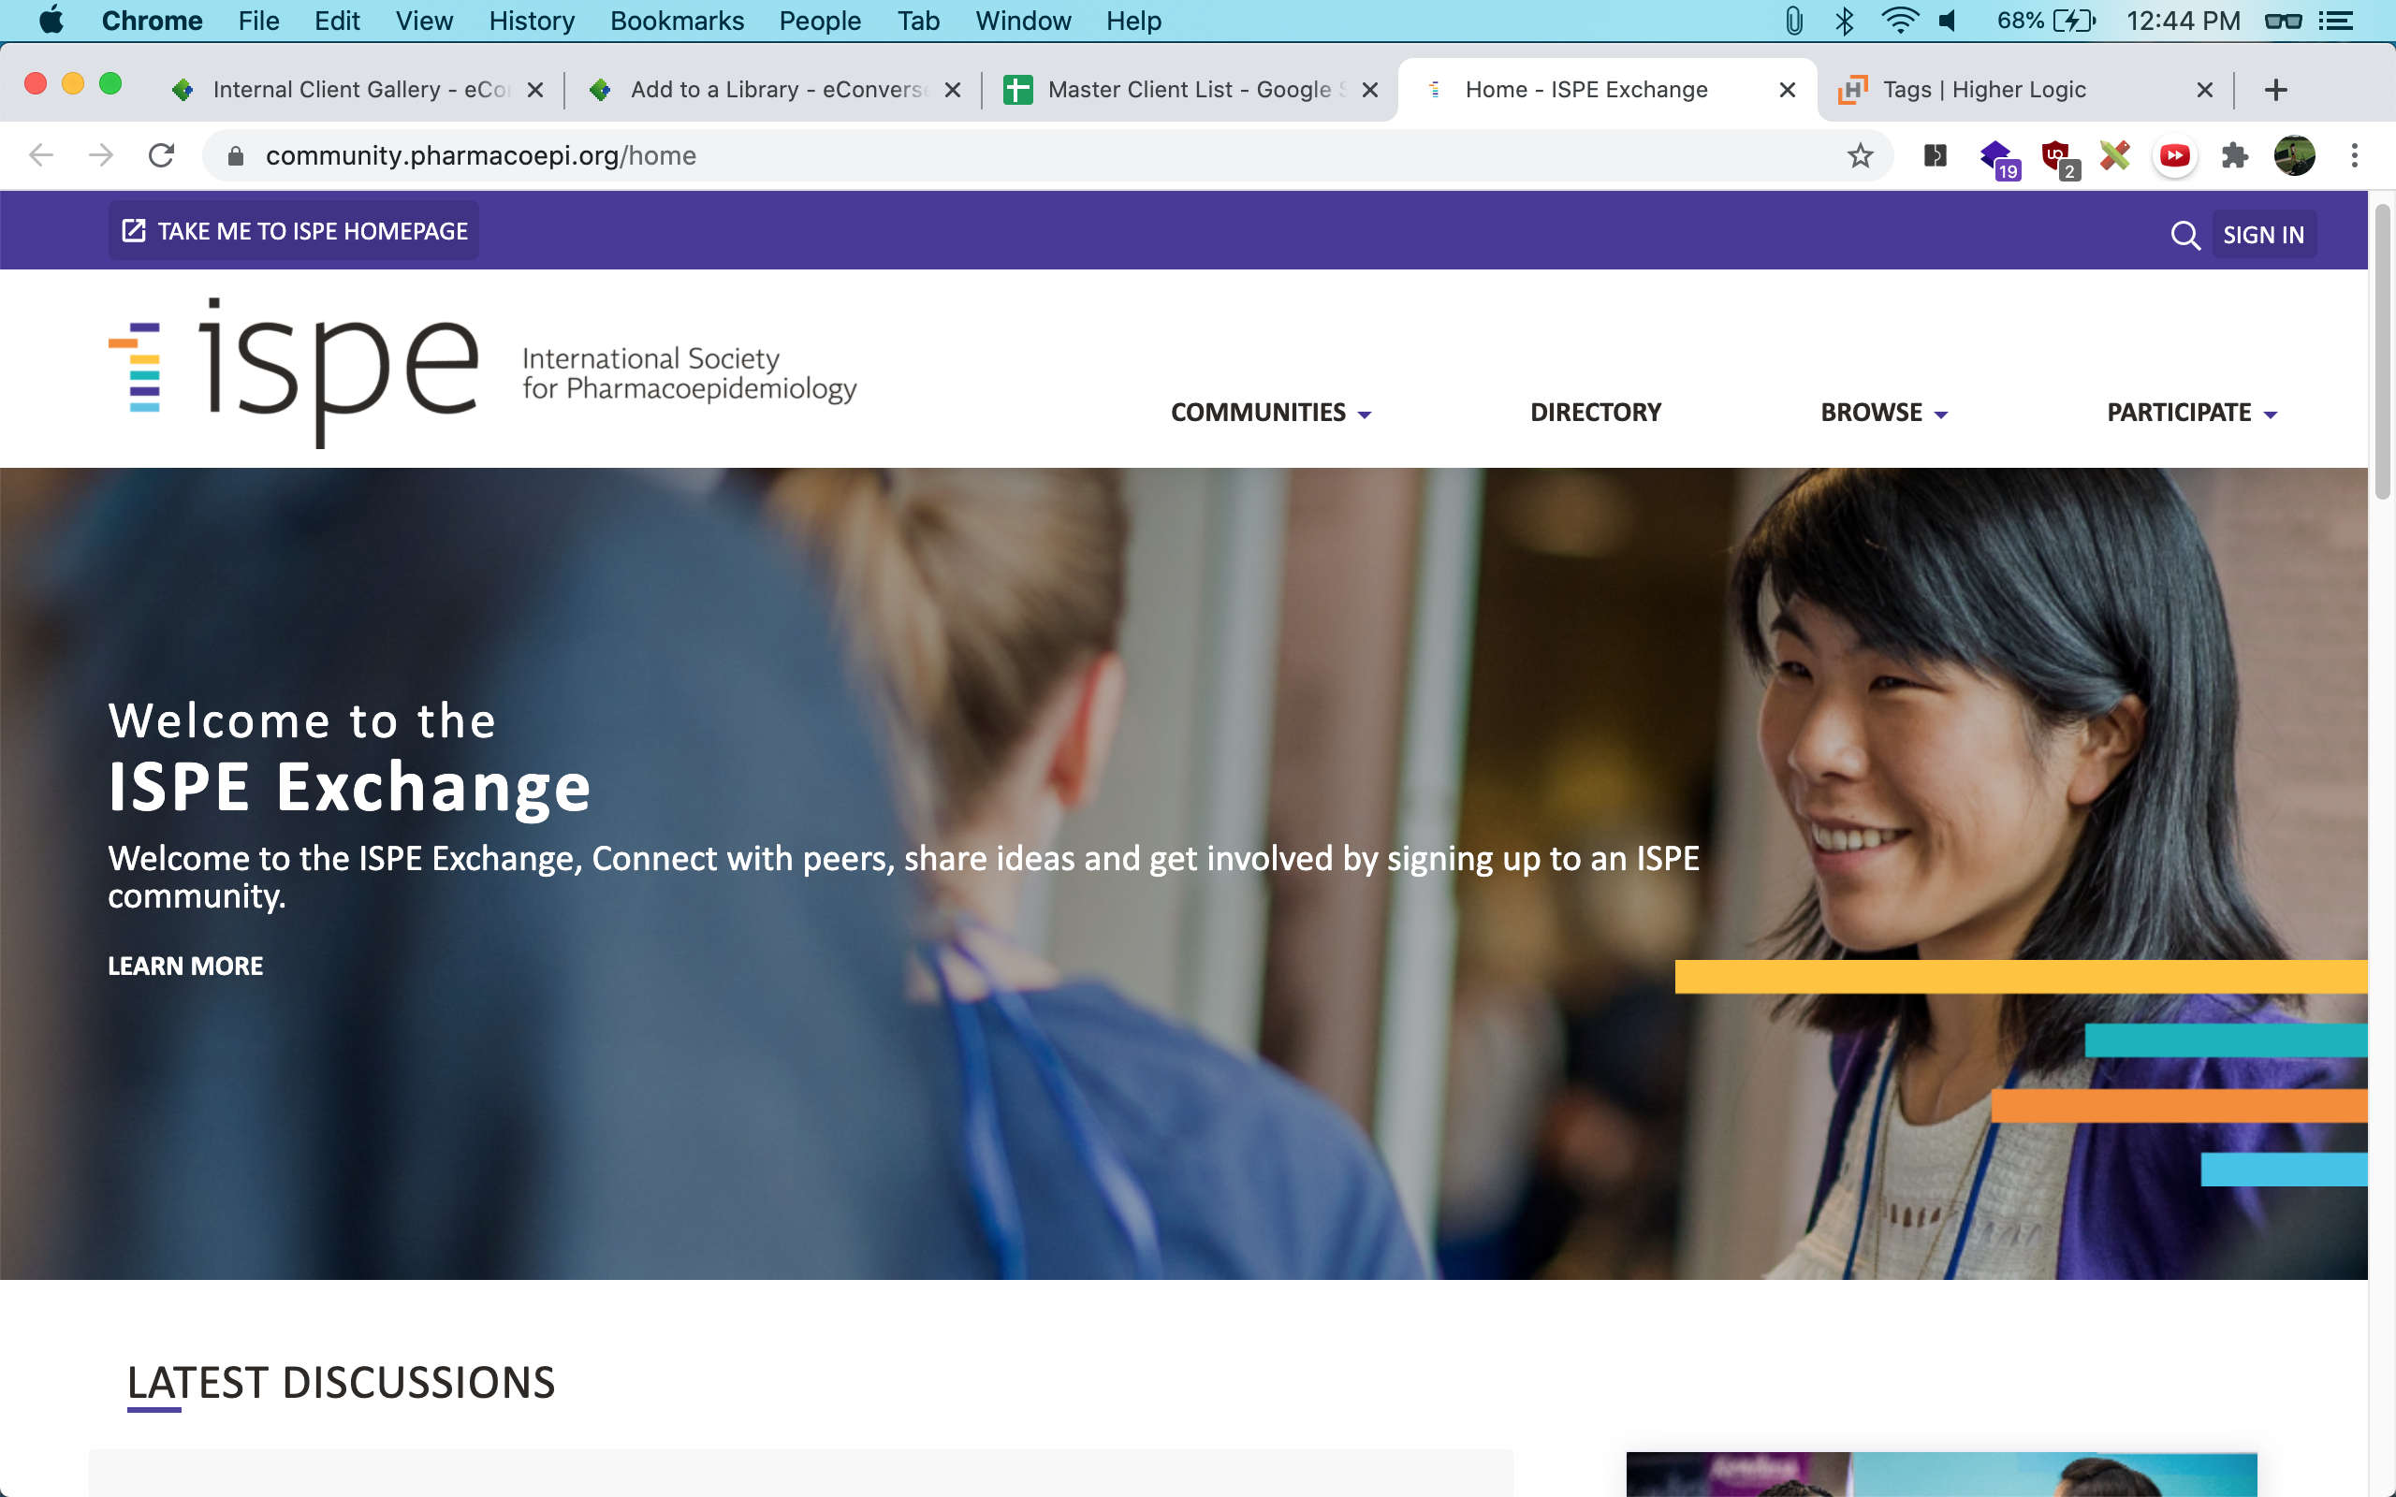Click the Learn More link
Viewport: 2396px width, 1497px height.
tap(185, 967)
